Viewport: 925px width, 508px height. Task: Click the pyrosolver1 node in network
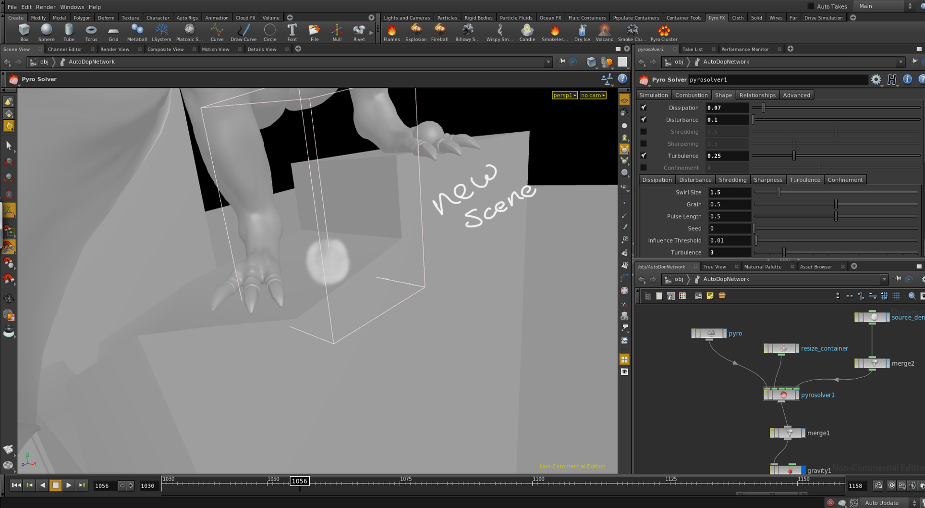click(781, 395)
